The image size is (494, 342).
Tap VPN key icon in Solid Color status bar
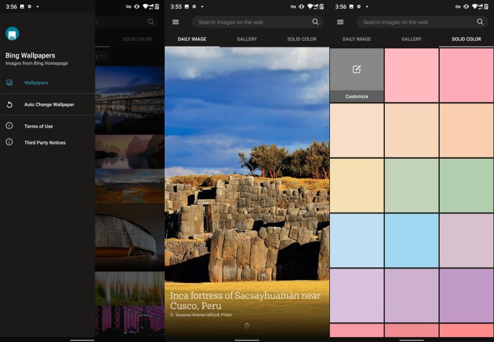coord(458,7)
